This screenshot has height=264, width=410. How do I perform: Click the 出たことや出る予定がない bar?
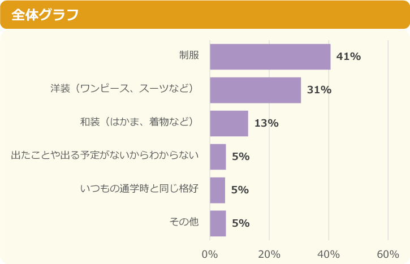[x=218, y=157]
